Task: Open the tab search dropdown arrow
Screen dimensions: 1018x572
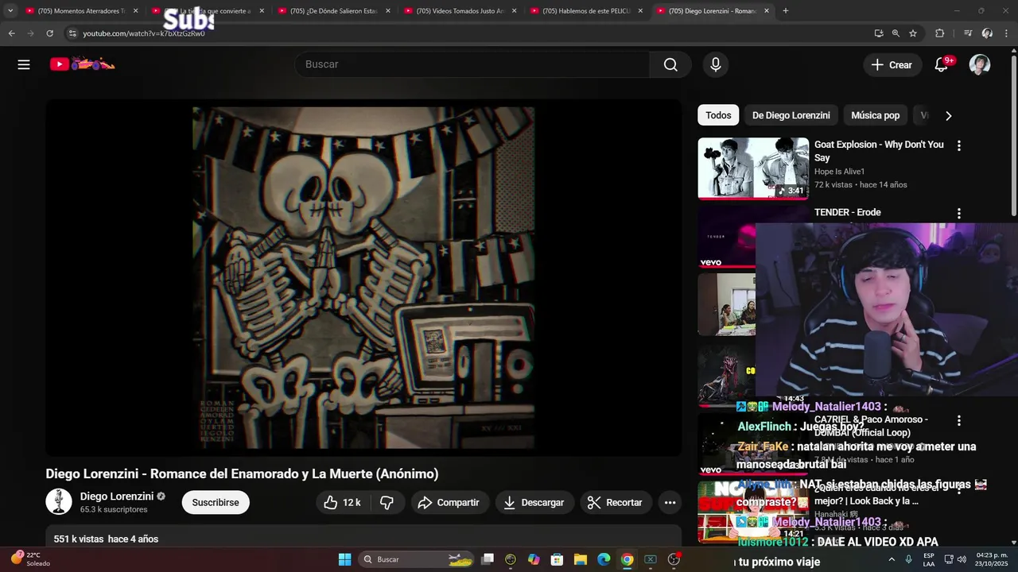Action: 10,11
